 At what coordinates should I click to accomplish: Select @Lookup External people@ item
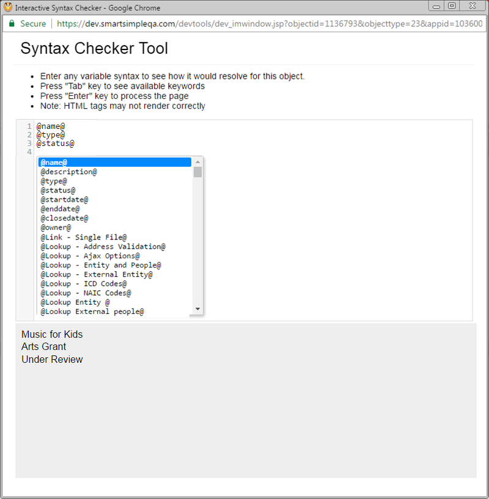(x=92, y=311)
